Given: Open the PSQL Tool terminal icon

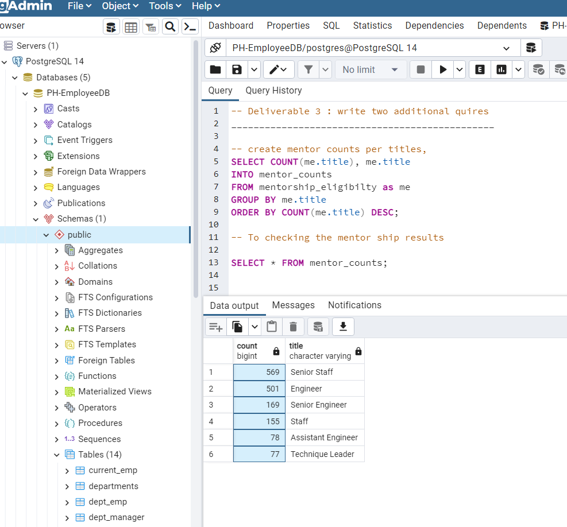Looking at the screenshot, I should 190,27.
